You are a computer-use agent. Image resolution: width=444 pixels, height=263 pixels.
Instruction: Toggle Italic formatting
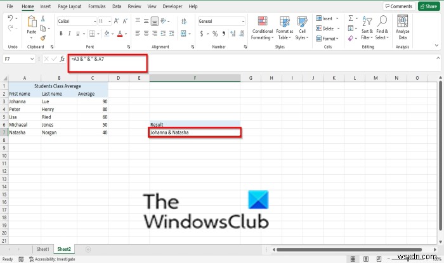click(69, 34)
